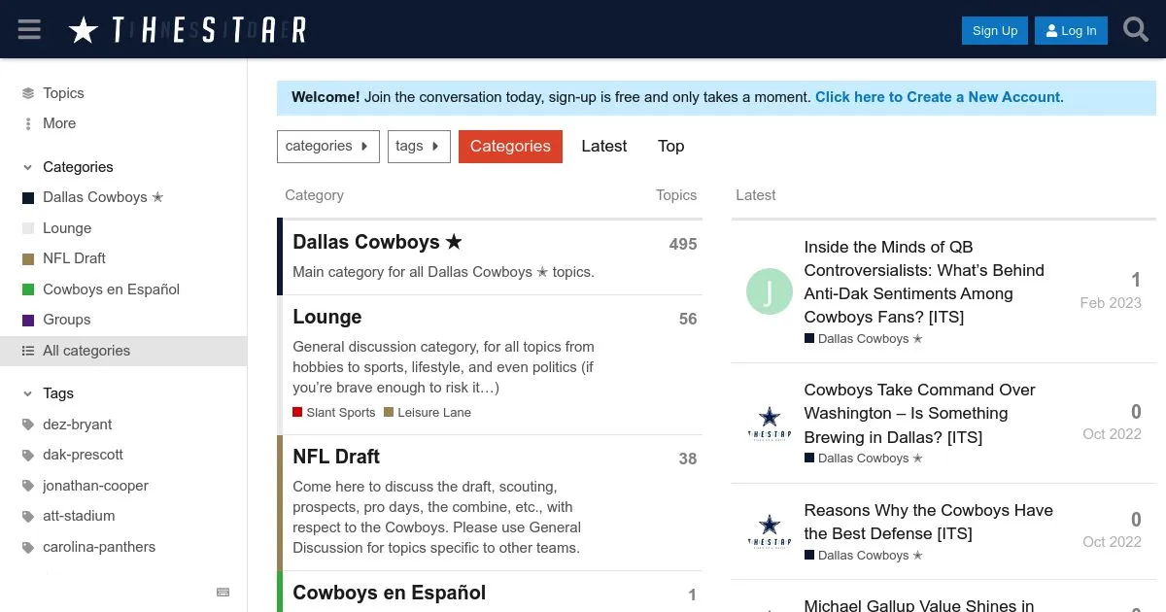Click the Topics column header
Viewport: 1166px width, 612px height.
point(676,195)
